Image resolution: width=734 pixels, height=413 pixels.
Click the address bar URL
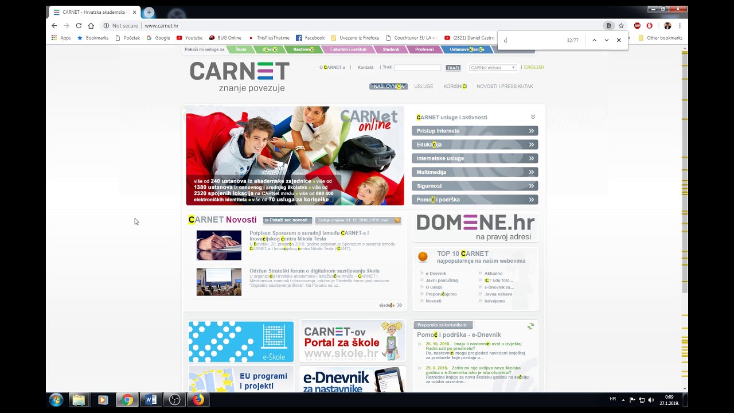(x=161, y=26)
